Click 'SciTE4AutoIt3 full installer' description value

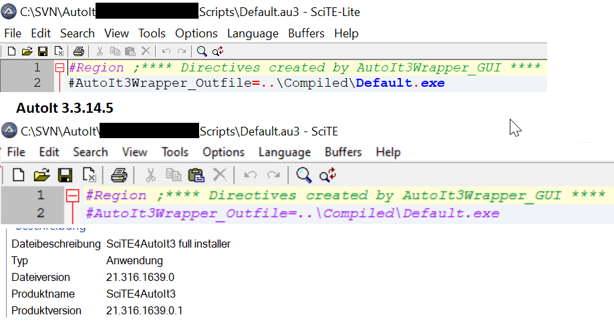pyautogui.click(x=168, y=244)
